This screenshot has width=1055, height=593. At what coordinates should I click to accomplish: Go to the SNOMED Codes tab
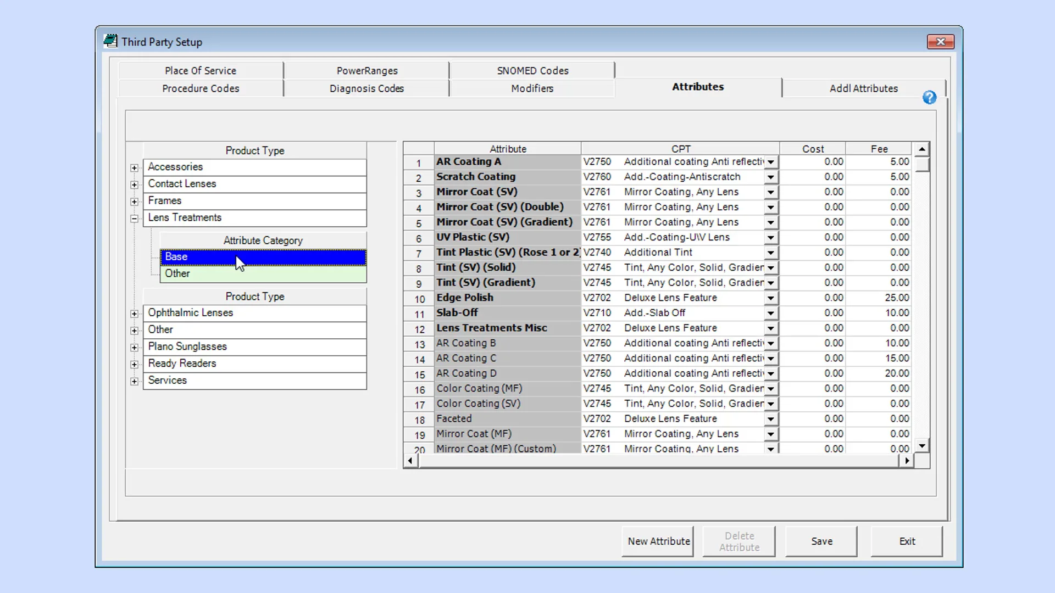coord(532,71)
